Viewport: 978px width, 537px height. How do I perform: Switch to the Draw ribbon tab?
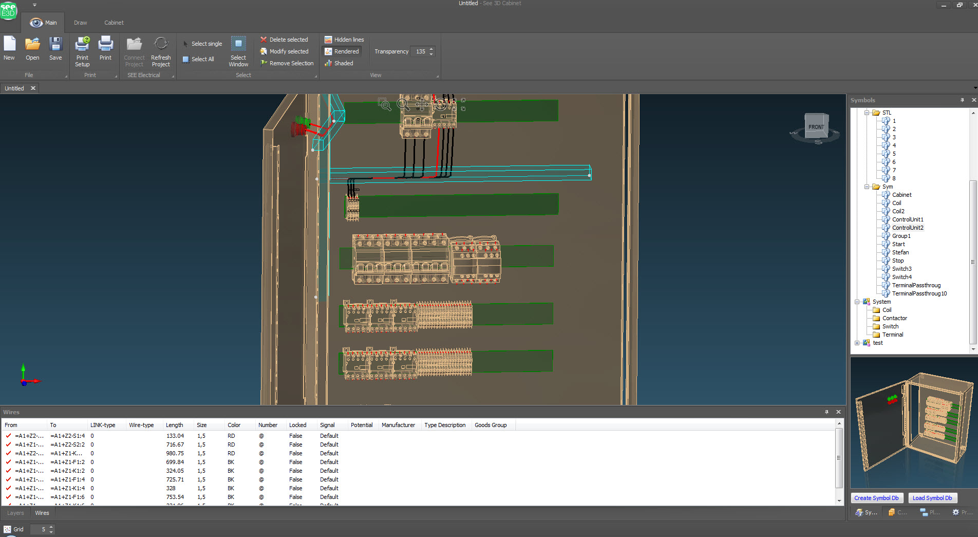(81, 23)
